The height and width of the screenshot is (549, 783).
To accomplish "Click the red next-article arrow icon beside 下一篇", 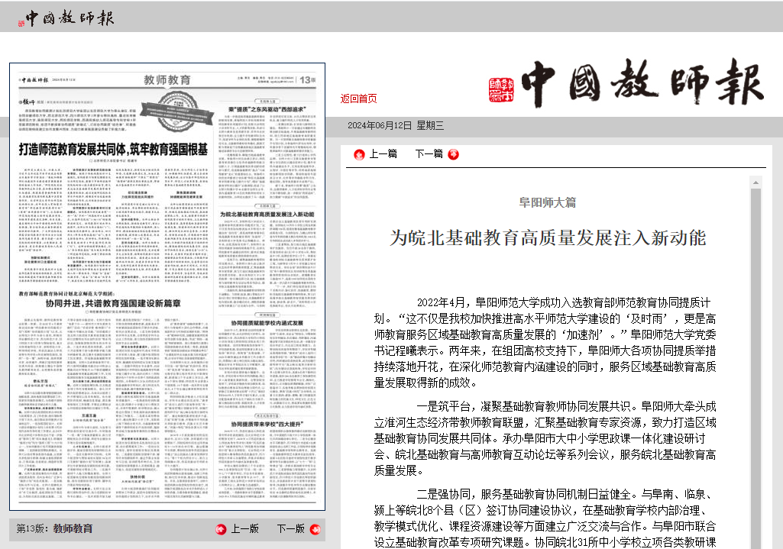I will click(x=453, y=154).
